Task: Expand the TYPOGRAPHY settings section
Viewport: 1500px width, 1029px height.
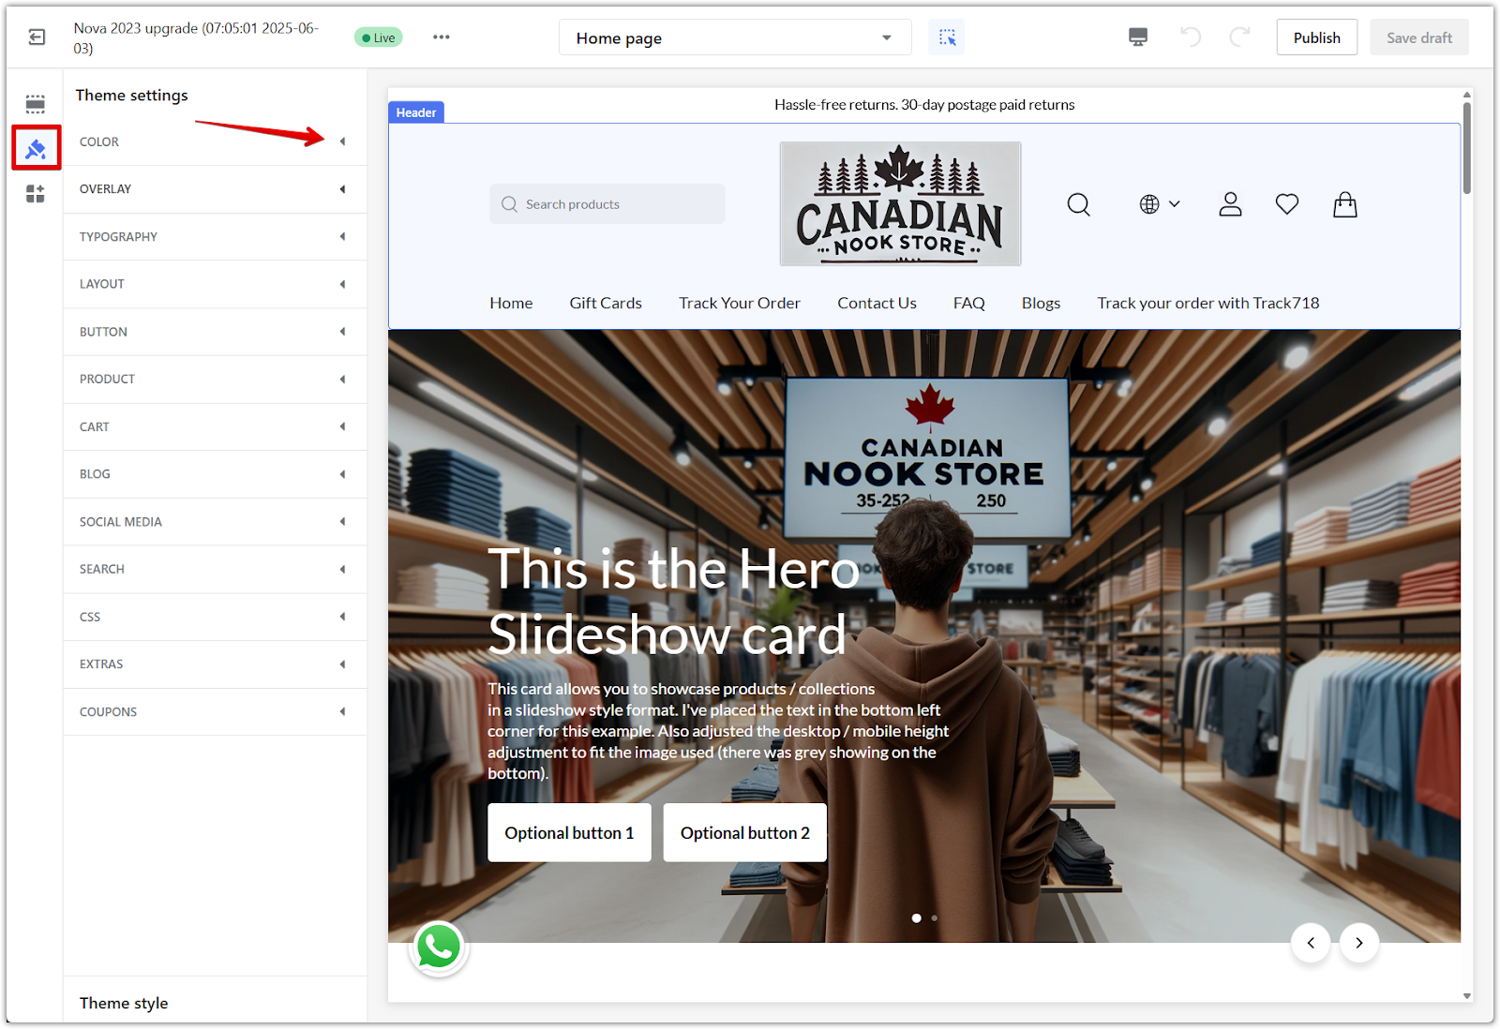Action: coord(215,236)
